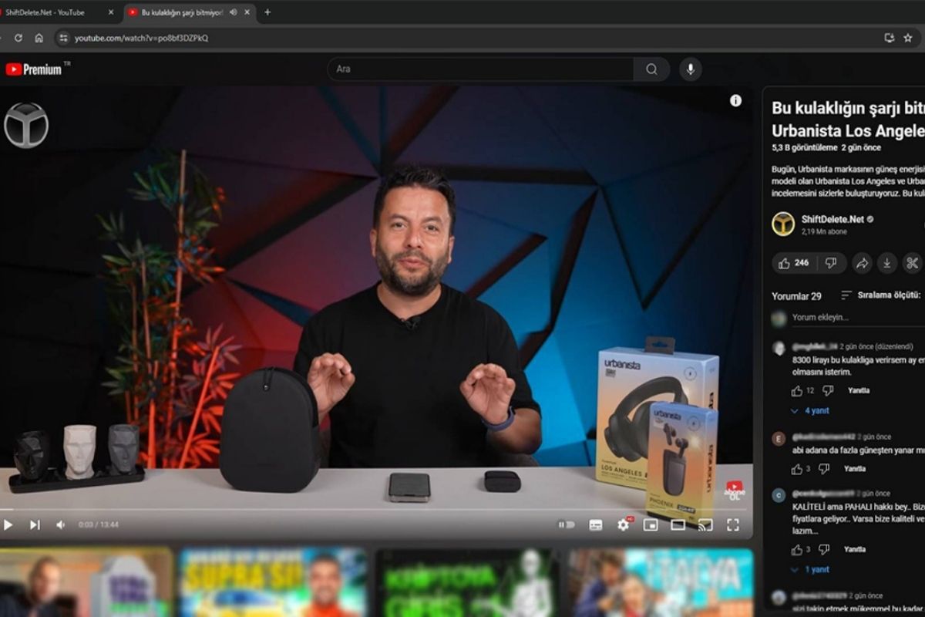Open the video info card icon
Image resolution: width=925 pixels, height=617 pixels.
pyautogui.click(x=735, y=100)
